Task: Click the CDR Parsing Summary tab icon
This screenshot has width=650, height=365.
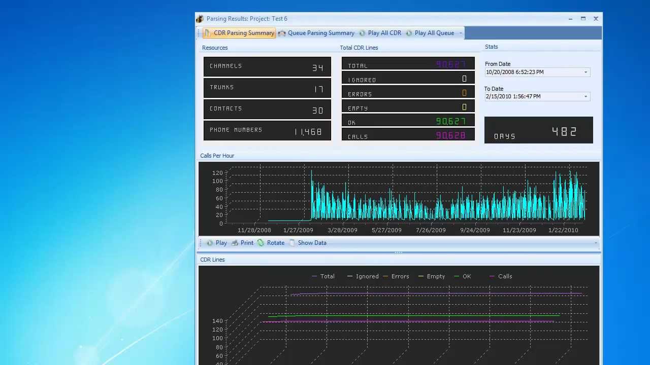Action: click(x=208, y=33)
